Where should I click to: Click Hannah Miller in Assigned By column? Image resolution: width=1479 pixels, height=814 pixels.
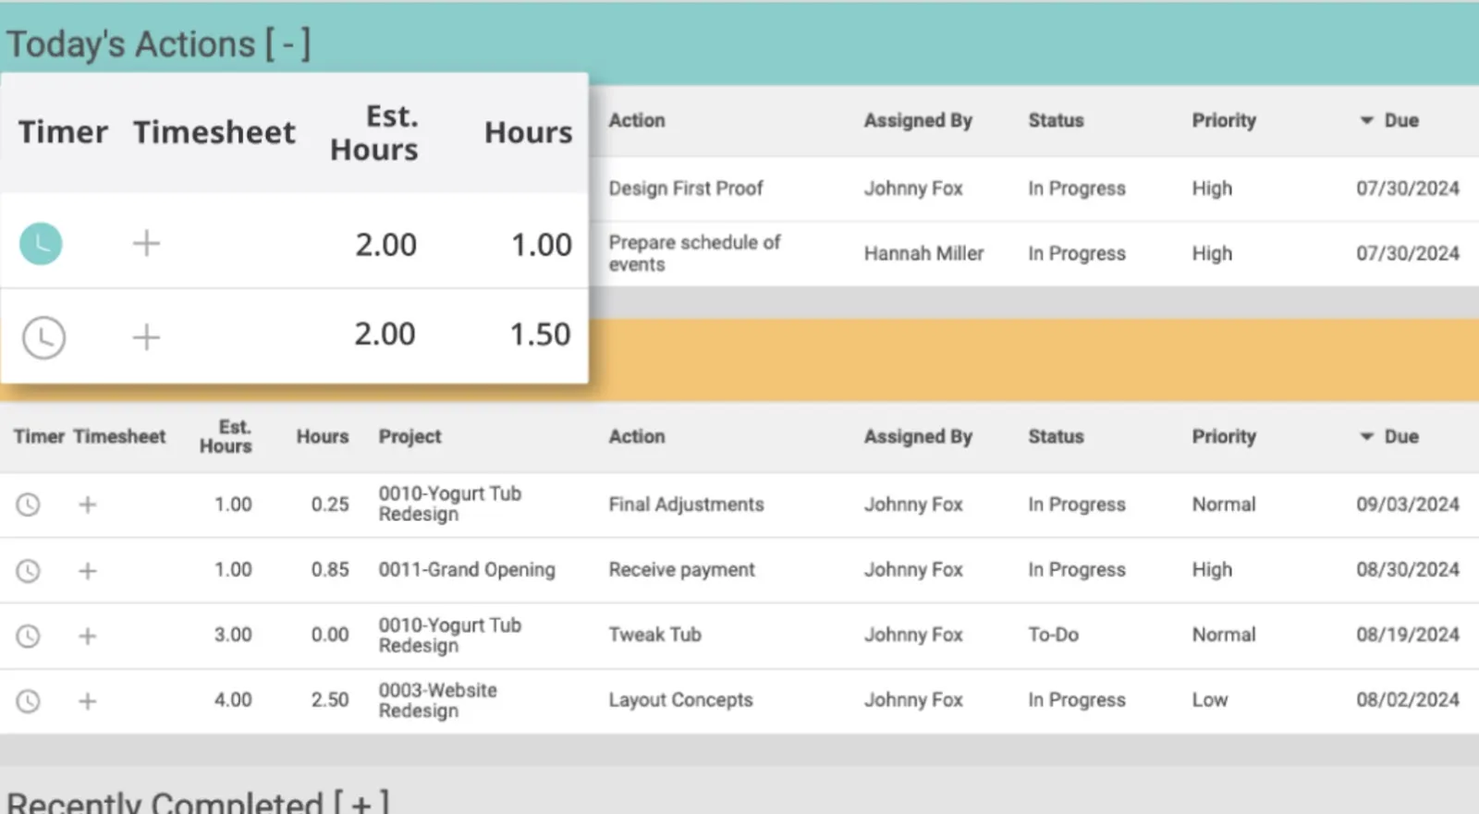(x=923, y=253)
